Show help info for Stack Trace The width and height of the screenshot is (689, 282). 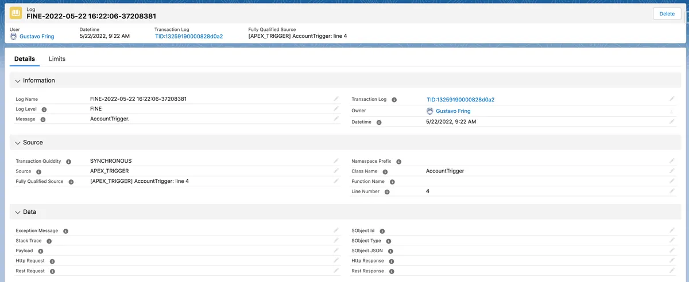49,241
